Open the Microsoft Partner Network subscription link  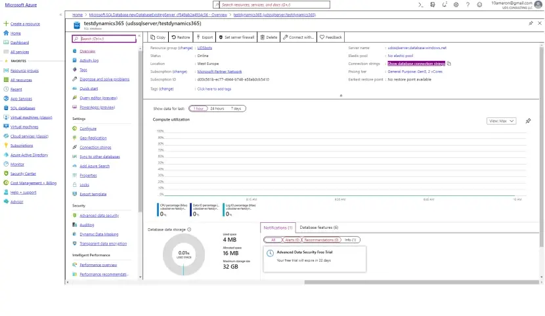219,71
